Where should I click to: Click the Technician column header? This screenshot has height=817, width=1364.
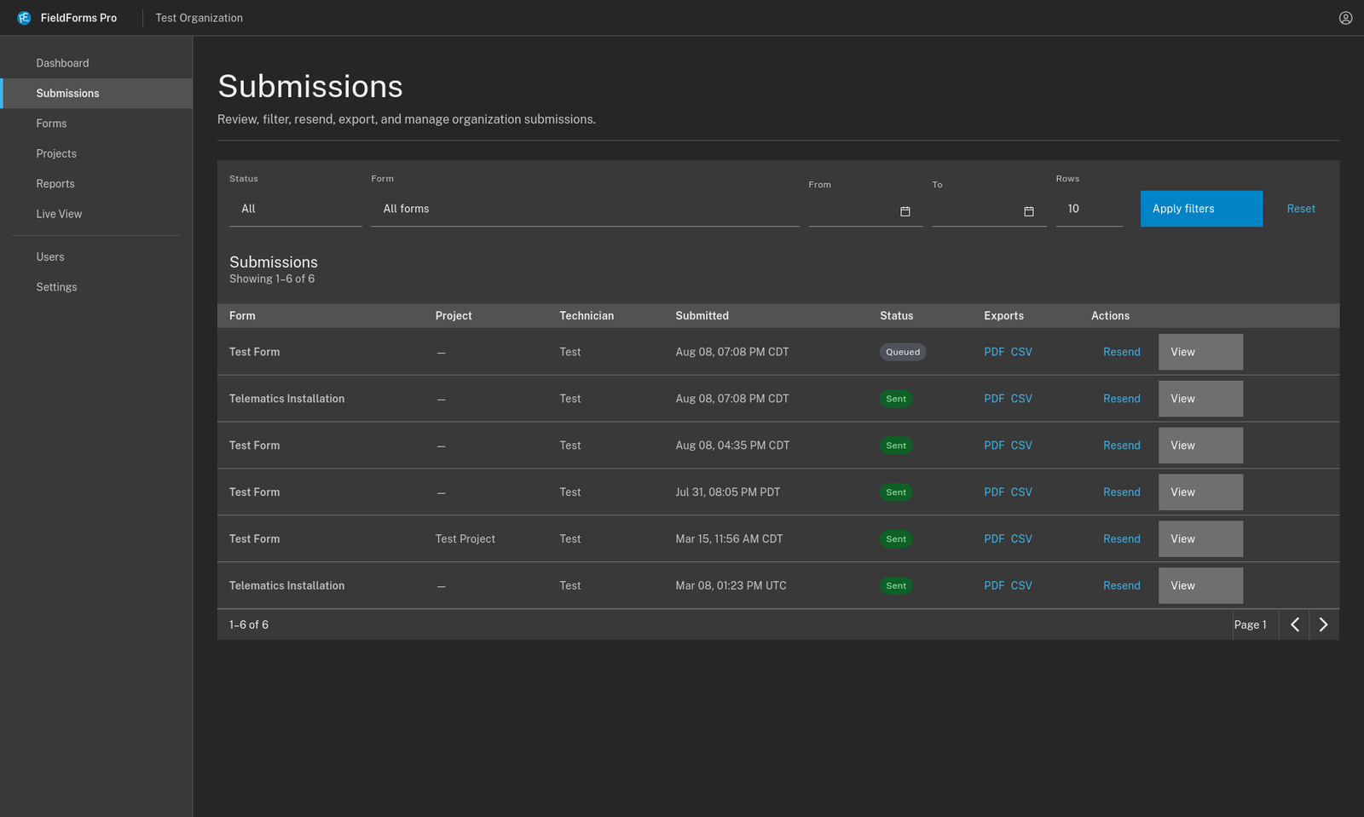587,316
